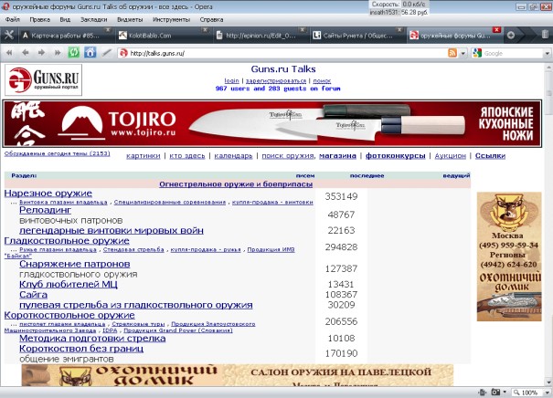The height and width of the screenshot is (398, 553).
Task: Go forward using the forward arrow
Action: (41, 53)
